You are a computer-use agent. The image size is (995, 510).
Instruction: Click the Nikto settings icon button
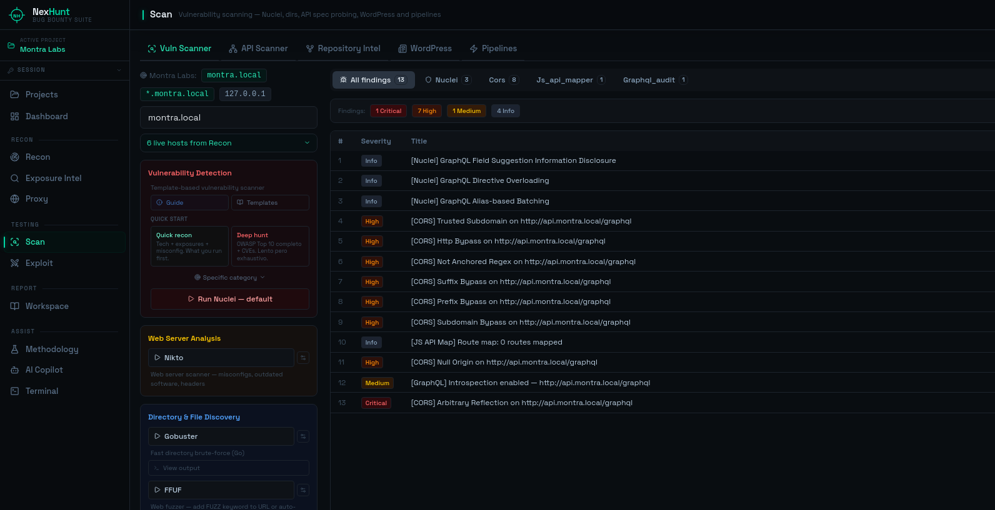click(x=303, y=358)
